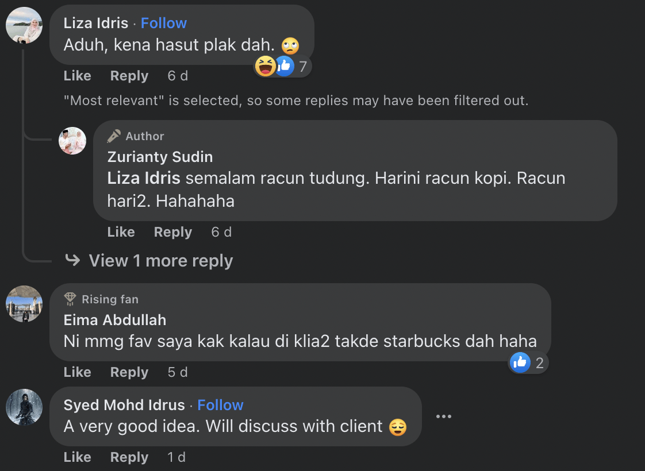645x471 pixels.
Task: Open Liza Idris's profile picture
Action: point(24,25)
